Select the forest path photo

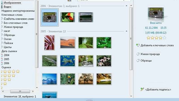pyautogui.click(x=86, y=43)
